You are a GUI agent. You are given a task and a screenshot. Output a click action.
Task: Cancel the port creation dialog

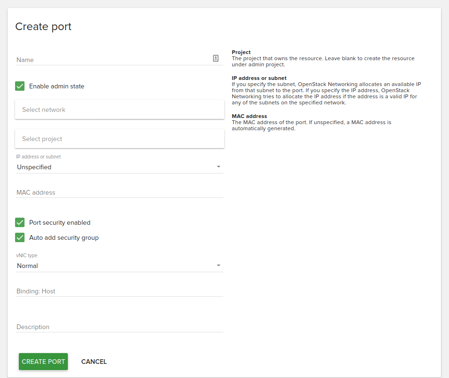pyautogui.click(x=94, y=362)
